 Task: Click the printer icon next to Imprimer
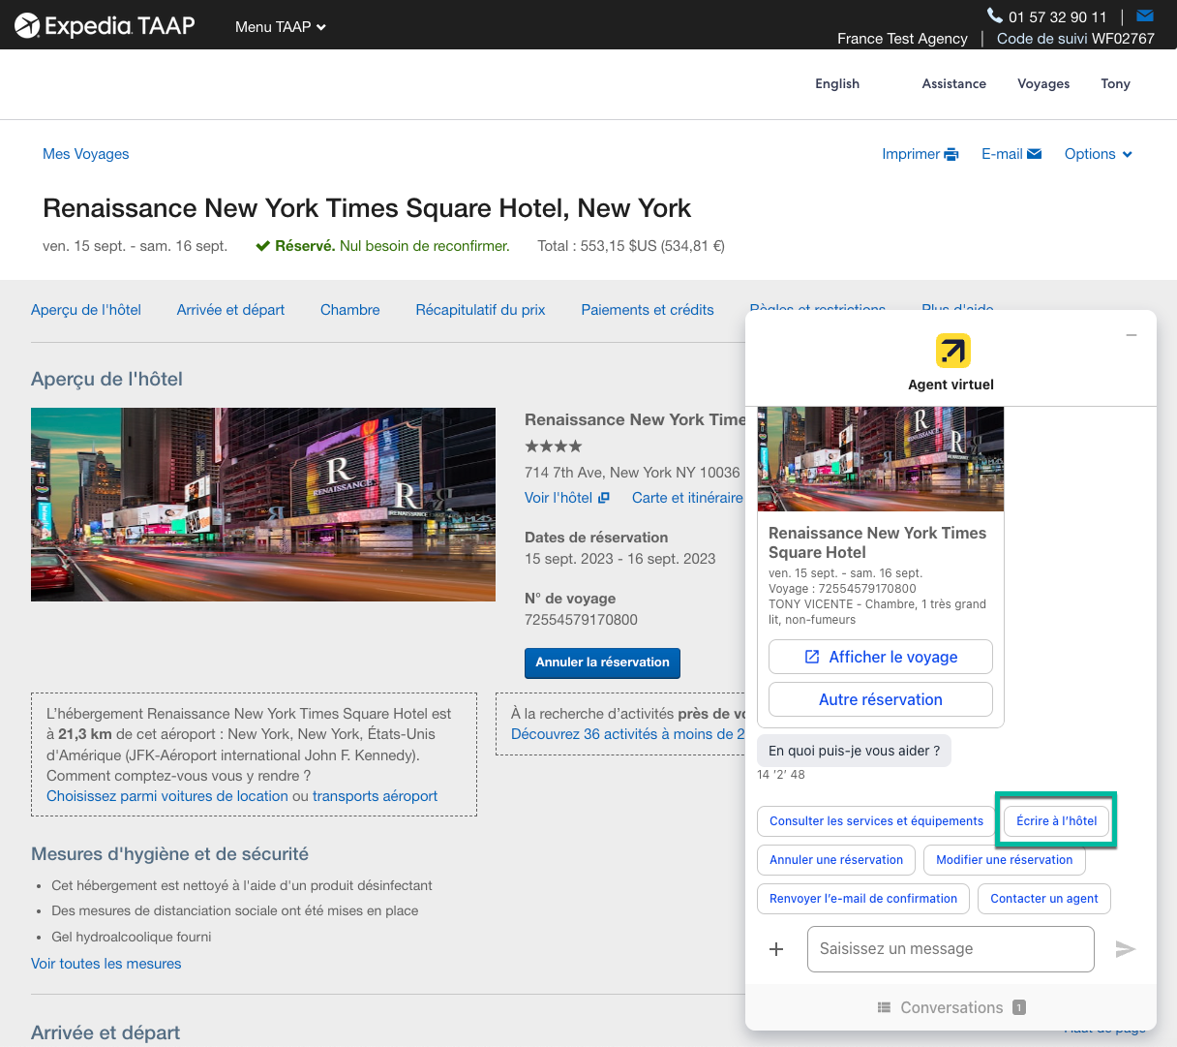(x=951, y=154)
